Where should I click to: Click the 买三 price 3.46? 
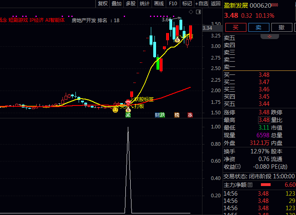(264, 89)
